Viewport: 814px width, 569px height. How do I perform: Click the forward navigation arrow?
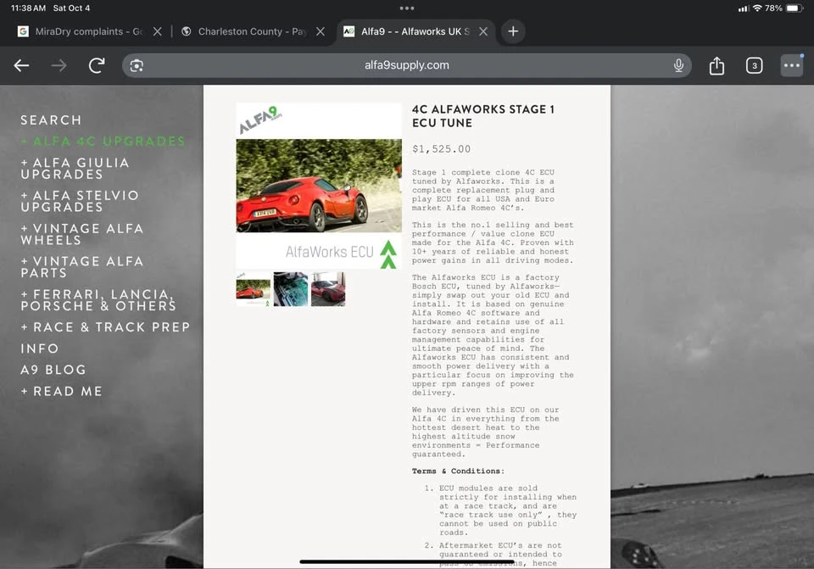[59, 65]
